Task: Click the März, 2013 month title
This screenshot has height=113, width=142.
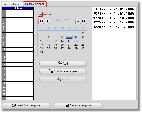Action: 63,20
